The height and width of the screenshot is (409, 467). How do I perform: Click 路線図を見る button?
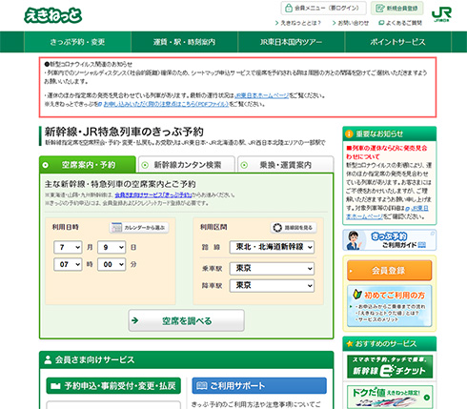(x=294, y=228)
